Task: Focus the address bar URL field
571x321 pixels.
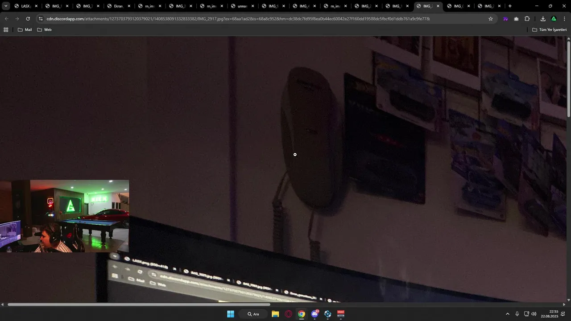Action: [263, 19]
